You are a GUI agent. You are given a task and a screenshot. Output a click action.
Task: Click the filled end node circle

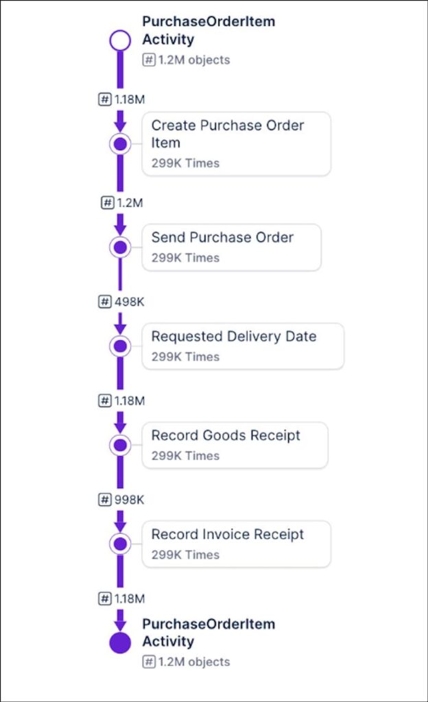[120, 643]
